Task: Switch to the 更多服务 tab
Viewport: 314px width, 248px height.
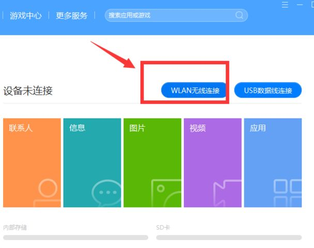Action: coord(72,16)
